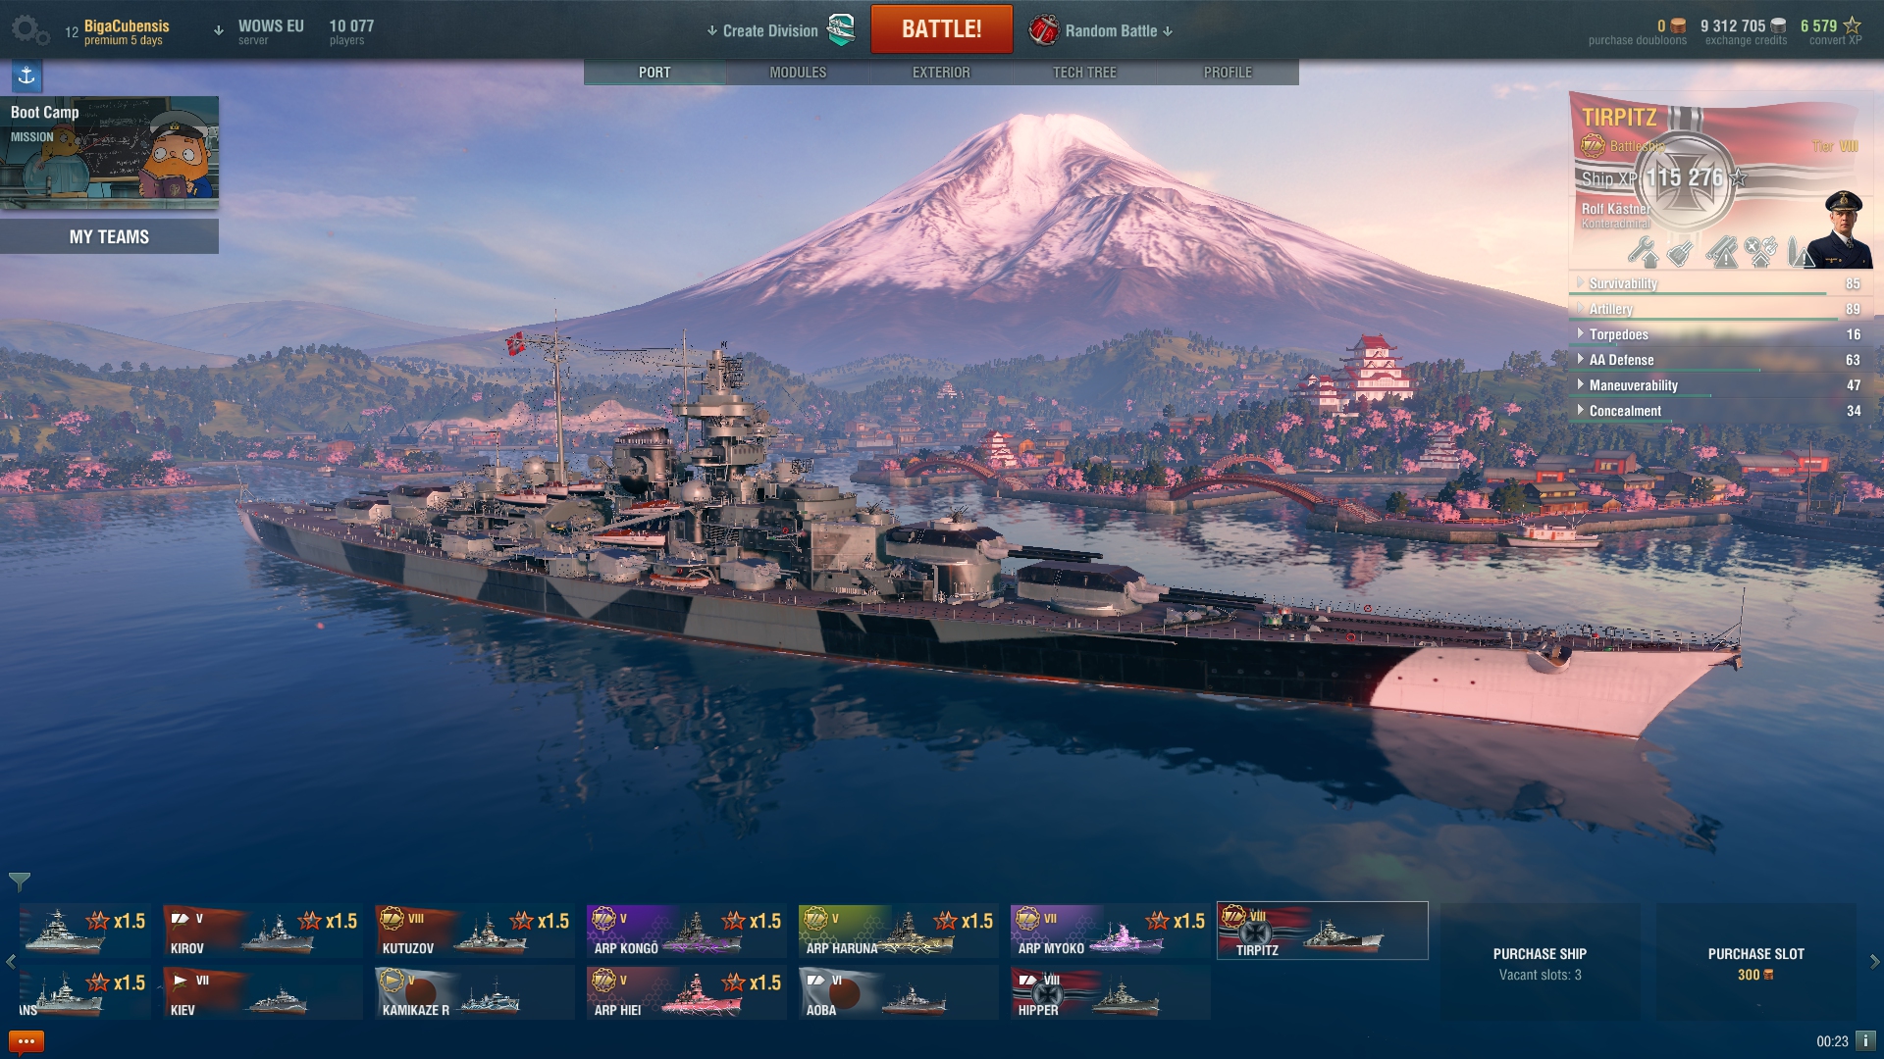The width and height of the screenshot is (1884, 1059).
Task: Open the My Teams button
Action: [x=109, y=236]
